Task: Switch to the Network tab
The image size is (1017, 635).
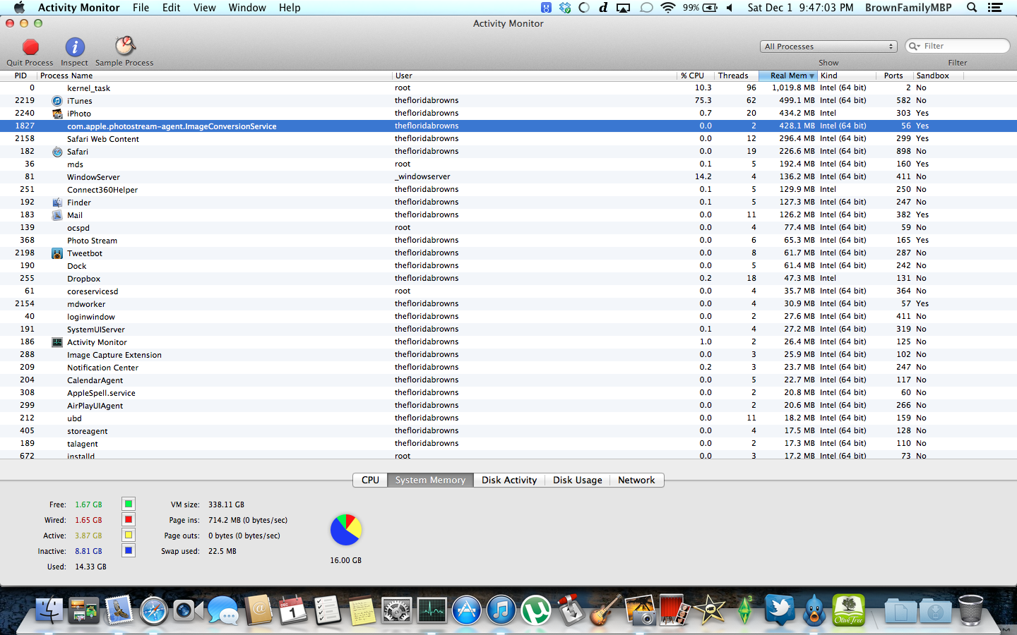Action: (x=636, y=480)
